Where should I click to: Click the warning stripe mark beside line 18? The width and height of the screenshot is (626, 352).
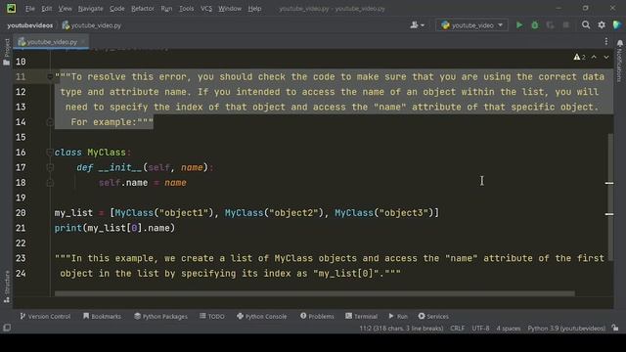coord(609,183)
